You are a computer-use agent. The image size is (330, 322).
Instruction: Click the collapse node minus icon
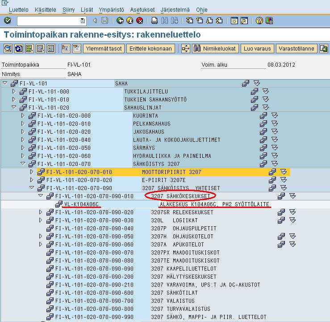(77, 49)
